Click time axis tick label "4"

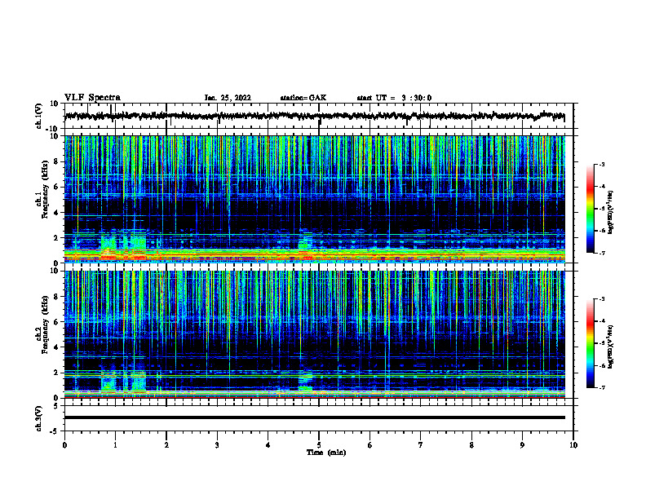268,445
